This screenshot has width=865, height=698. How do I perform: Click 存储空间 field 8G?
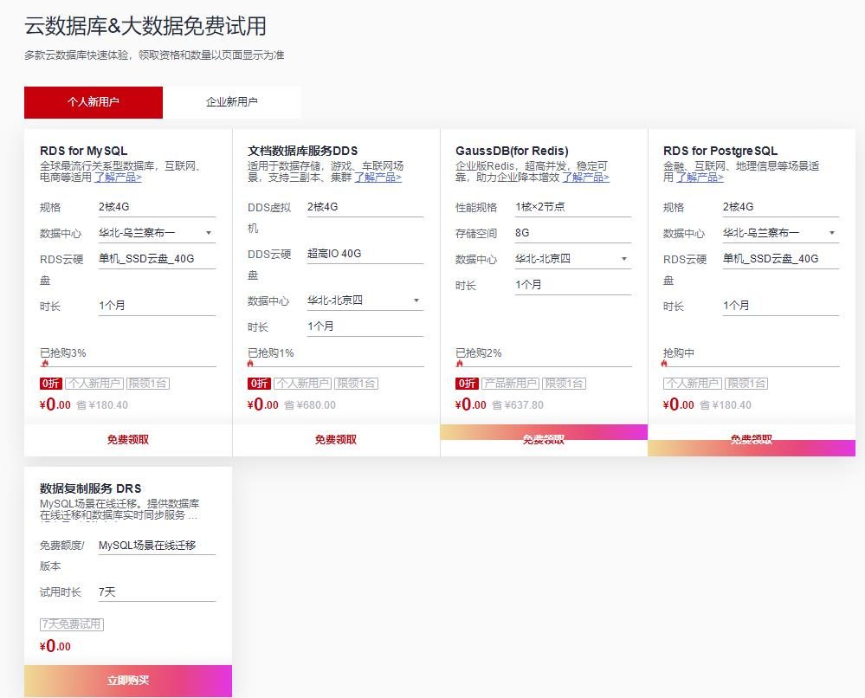(x=572, y=234)
